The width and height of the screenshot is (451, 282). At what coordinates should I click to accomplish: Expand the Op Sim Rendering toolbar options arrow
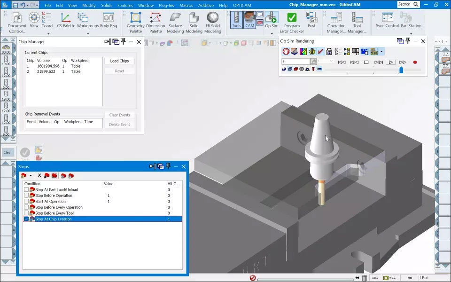point(381,52)
